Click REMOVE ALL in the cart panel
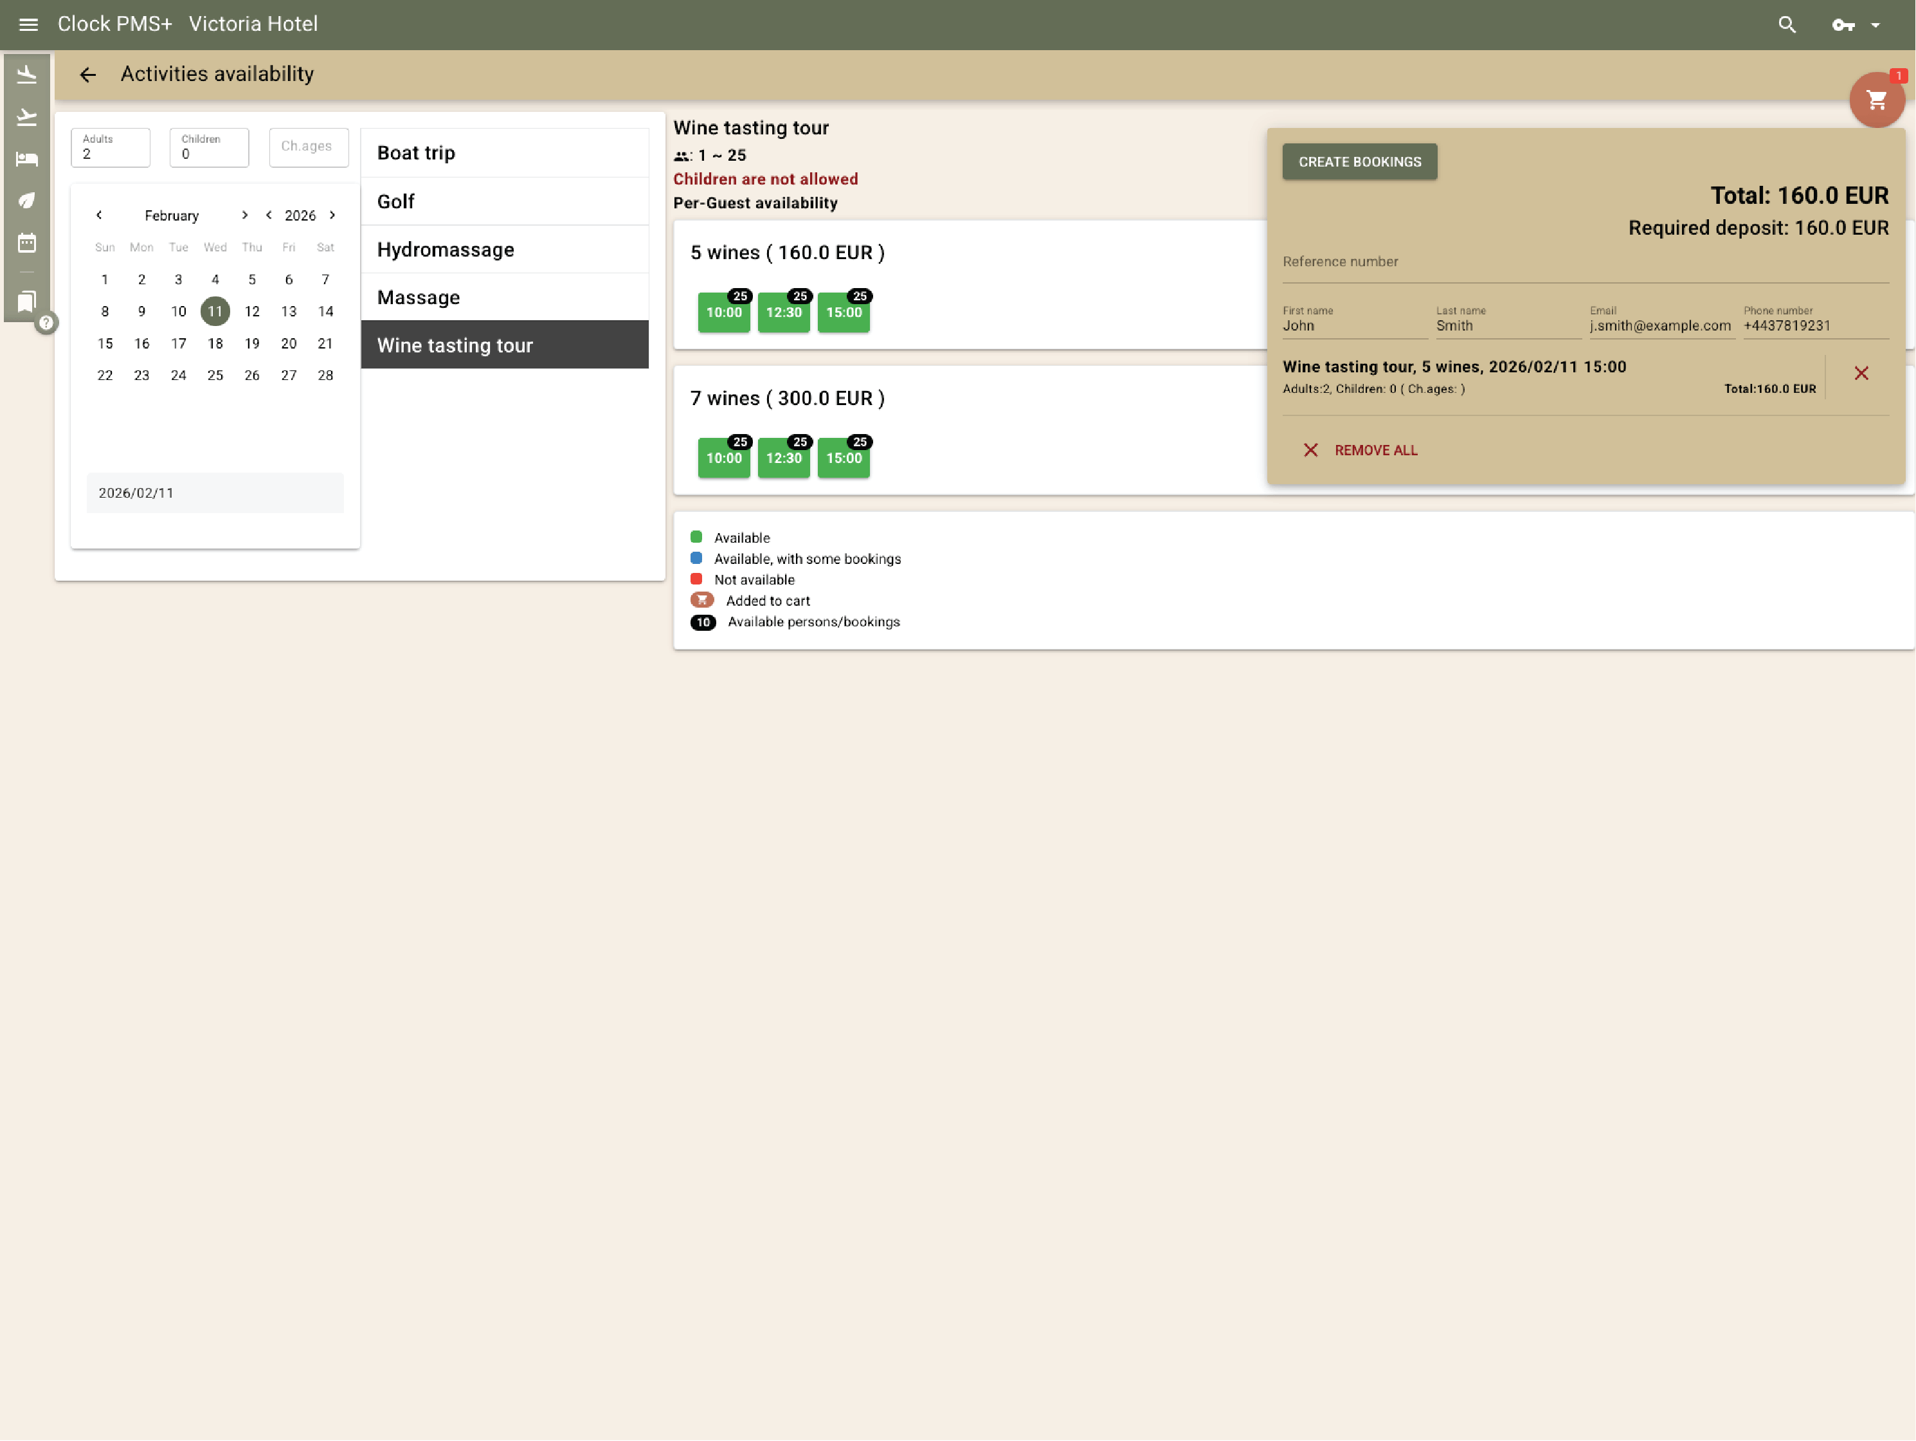The height and width of the screenshot is (1441, 1916). point(1375,449)
